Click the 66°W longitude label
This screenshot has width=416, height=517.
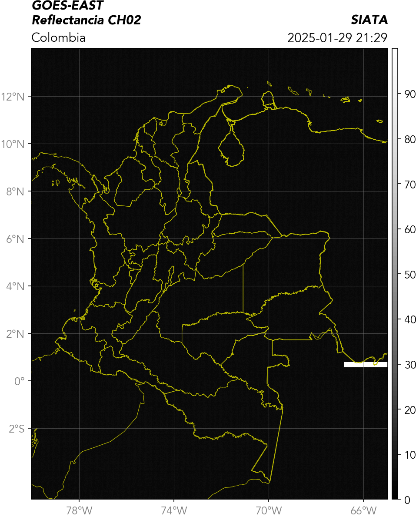click(x=363, y=511)
